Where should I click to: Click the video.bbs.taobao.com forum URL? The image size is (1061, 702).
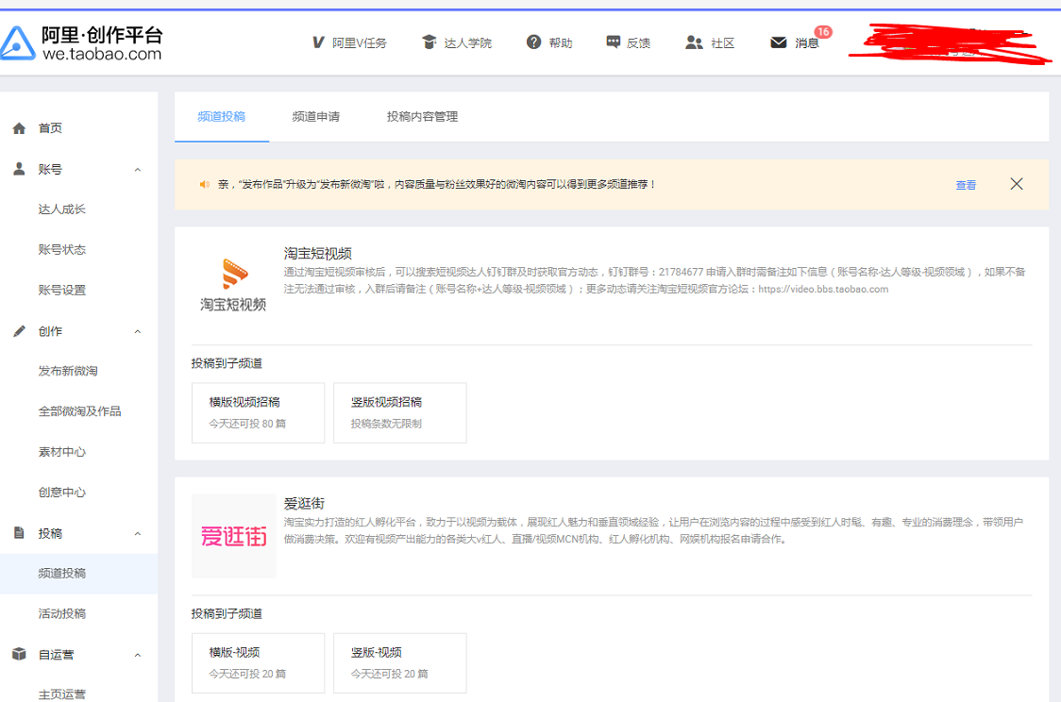823,290
